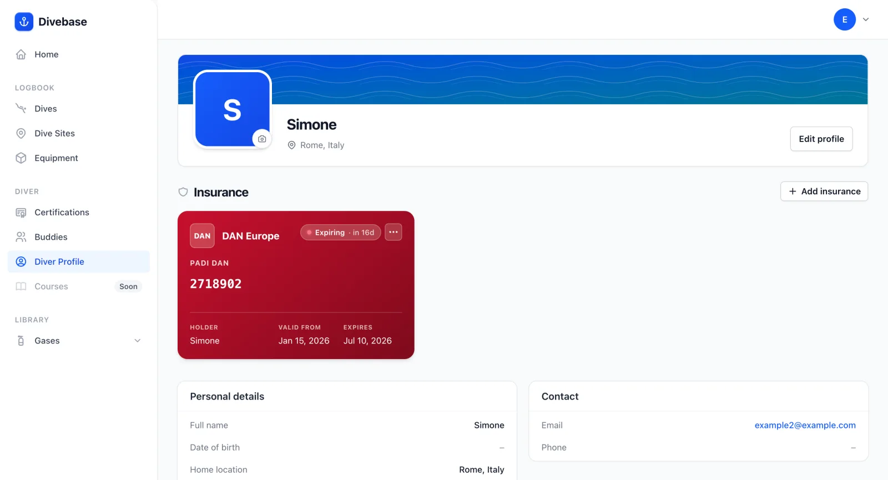Image resolution: width=888 pixels, height=480 pixels.
Task: Click the Contact heading
Action: (x=560, y=396)
